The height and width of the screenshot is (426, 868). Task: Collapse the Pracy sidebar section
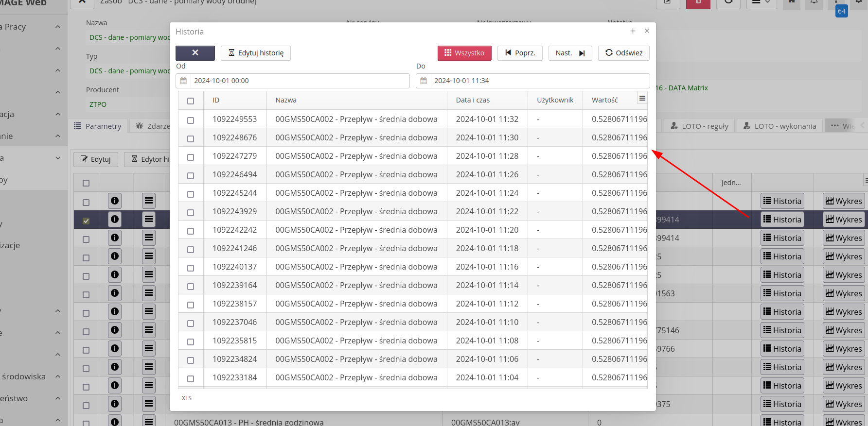click(58, 27)
